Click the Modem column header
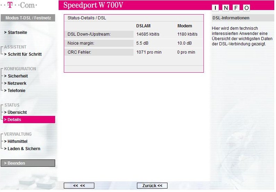Screen dimensions: 276x192 tap(185, 26)
